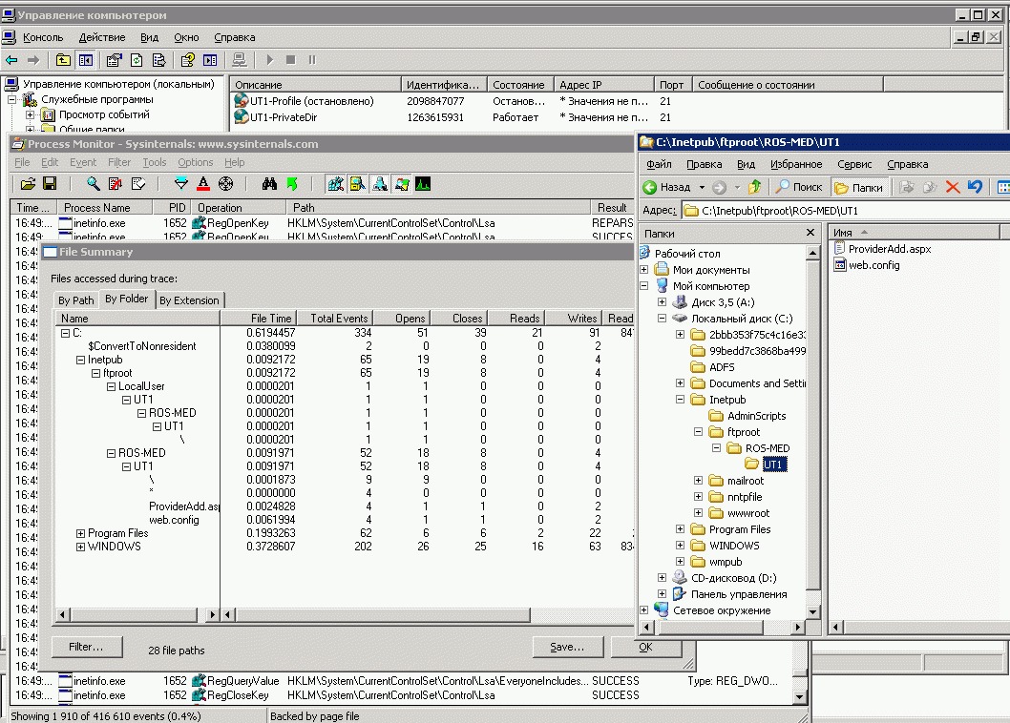Open the Избранное menu in Explorer

tap(795, 164)
